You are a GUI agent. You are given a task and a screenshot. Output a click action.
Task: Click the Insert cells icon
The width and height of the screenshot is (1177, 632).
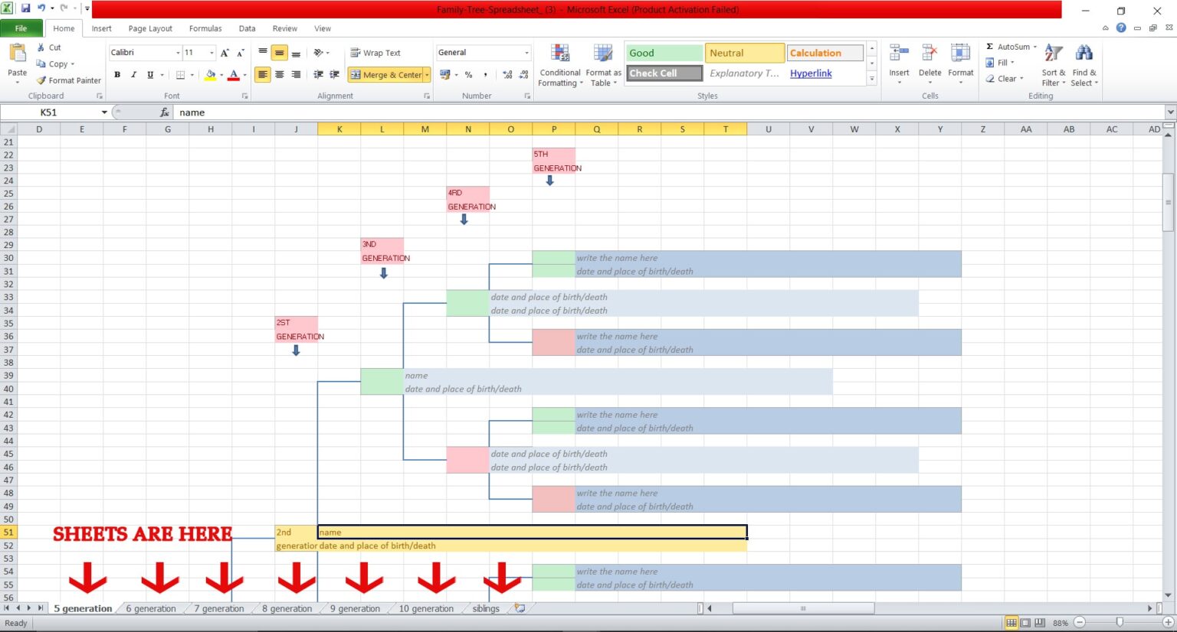click(x=899, y=54)
